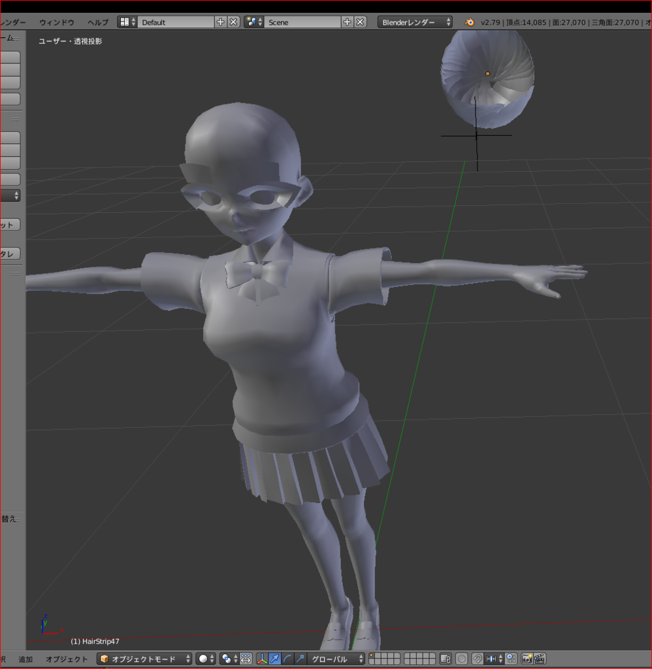Render the OpenGL viewport animation
The image size is (652, 669).
pyautogui.click(x=540, y=659)
